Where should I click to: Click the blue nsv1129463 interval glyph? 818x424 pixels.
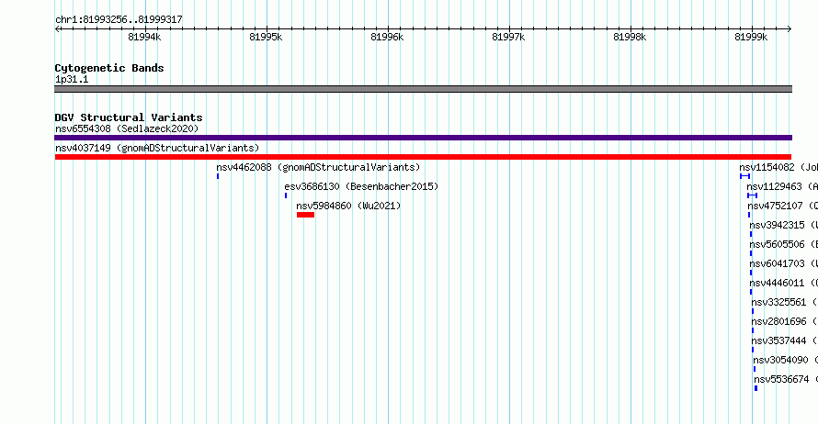click(752, 195)
